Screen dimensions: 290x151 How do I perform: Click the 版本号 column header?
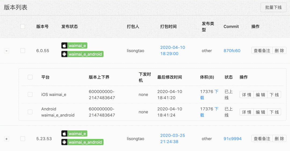click(x=42, y=27)
